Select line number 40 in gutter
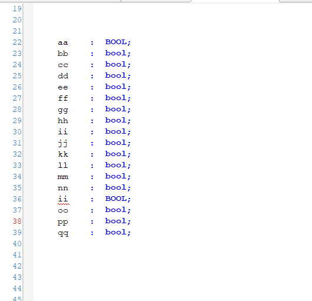 [17, 243]
